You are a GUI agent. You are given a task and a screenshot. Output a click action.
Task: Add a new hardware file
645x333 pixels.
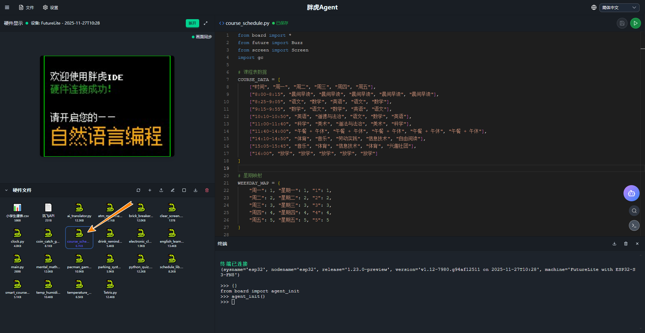coord(150,190)
